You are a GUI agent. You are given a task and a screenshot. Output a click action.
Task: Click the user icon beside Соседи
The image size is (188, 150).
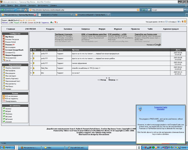click(x=4, y=89)
